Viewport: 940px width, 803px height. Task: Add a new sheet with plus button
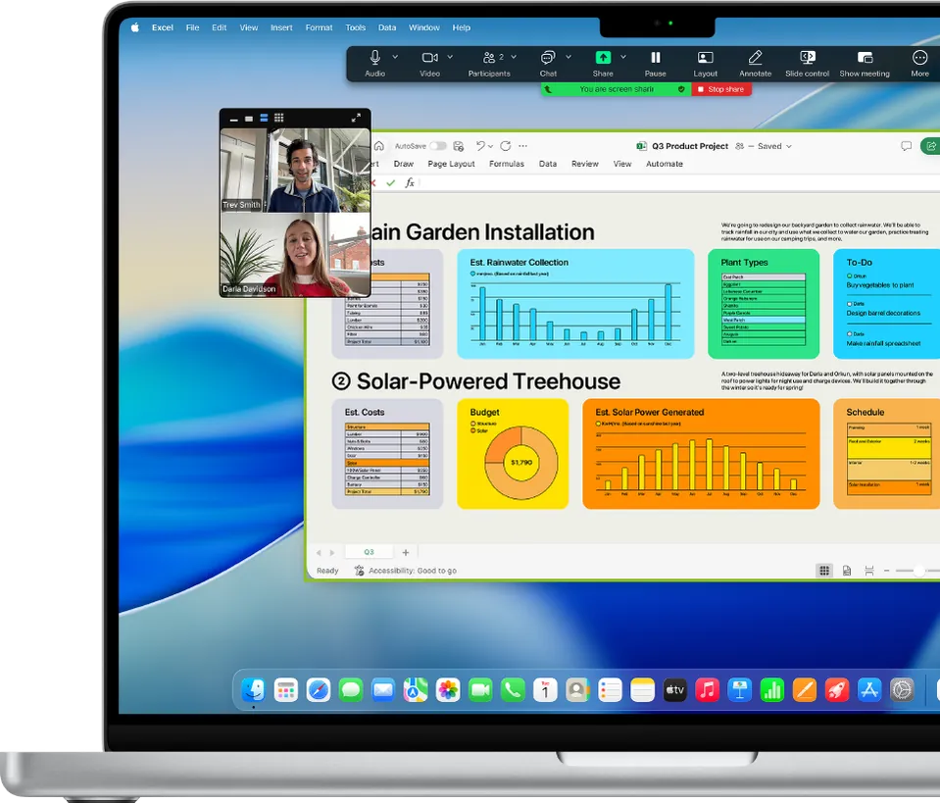406,552
